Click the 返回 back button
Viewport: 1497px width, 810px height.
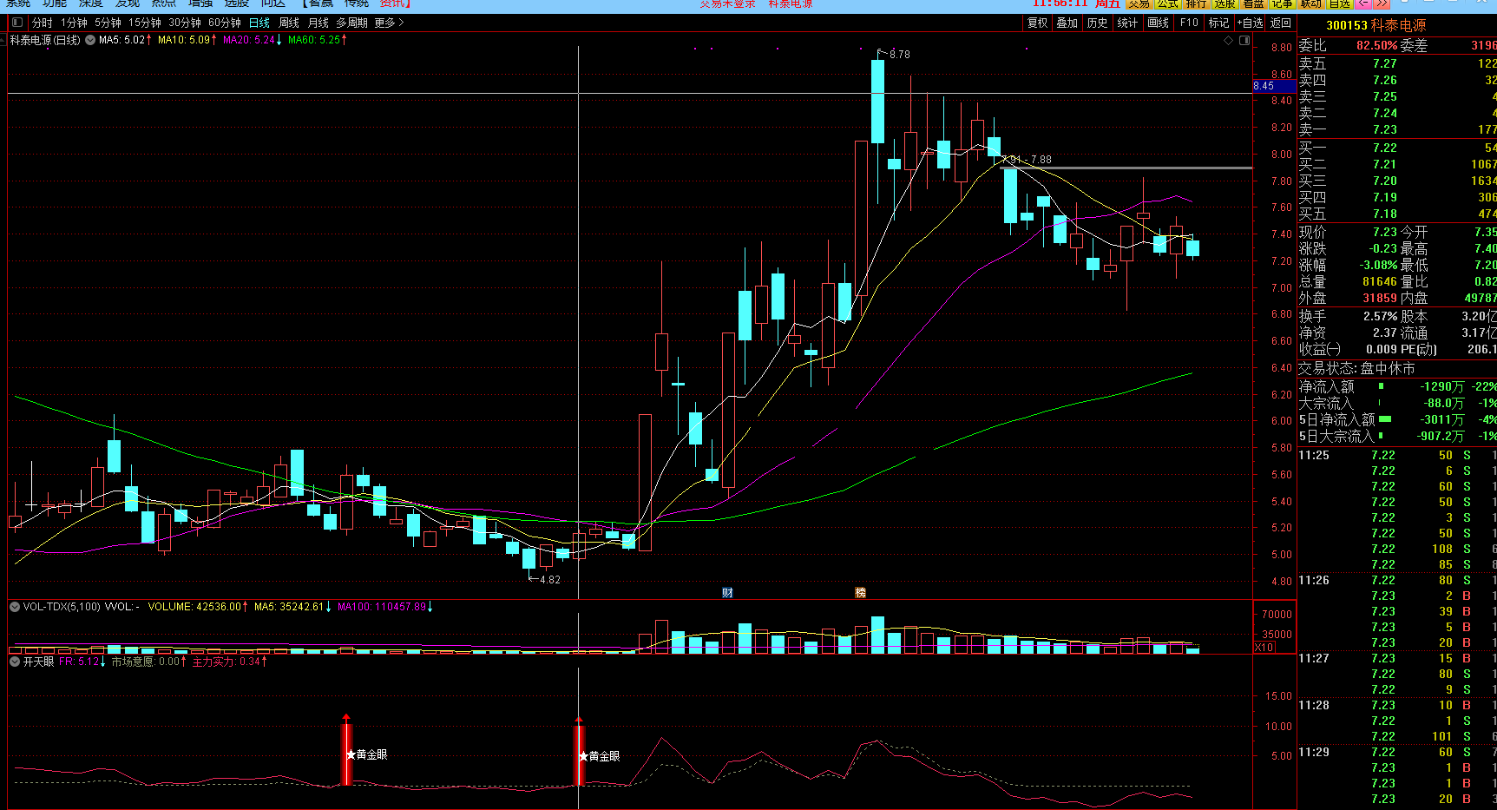(x=1281, y=23)
